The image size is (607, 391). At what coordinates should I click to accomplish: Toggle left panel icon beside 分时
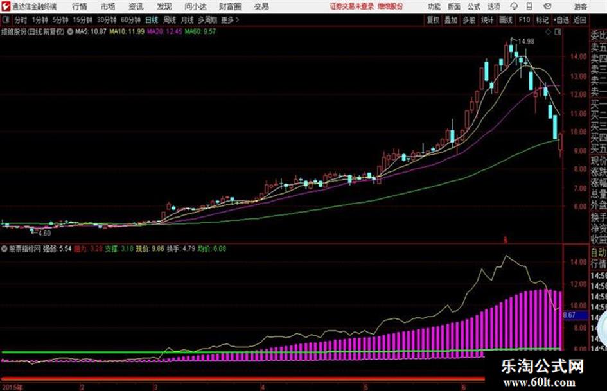click(x=5, y=20)
